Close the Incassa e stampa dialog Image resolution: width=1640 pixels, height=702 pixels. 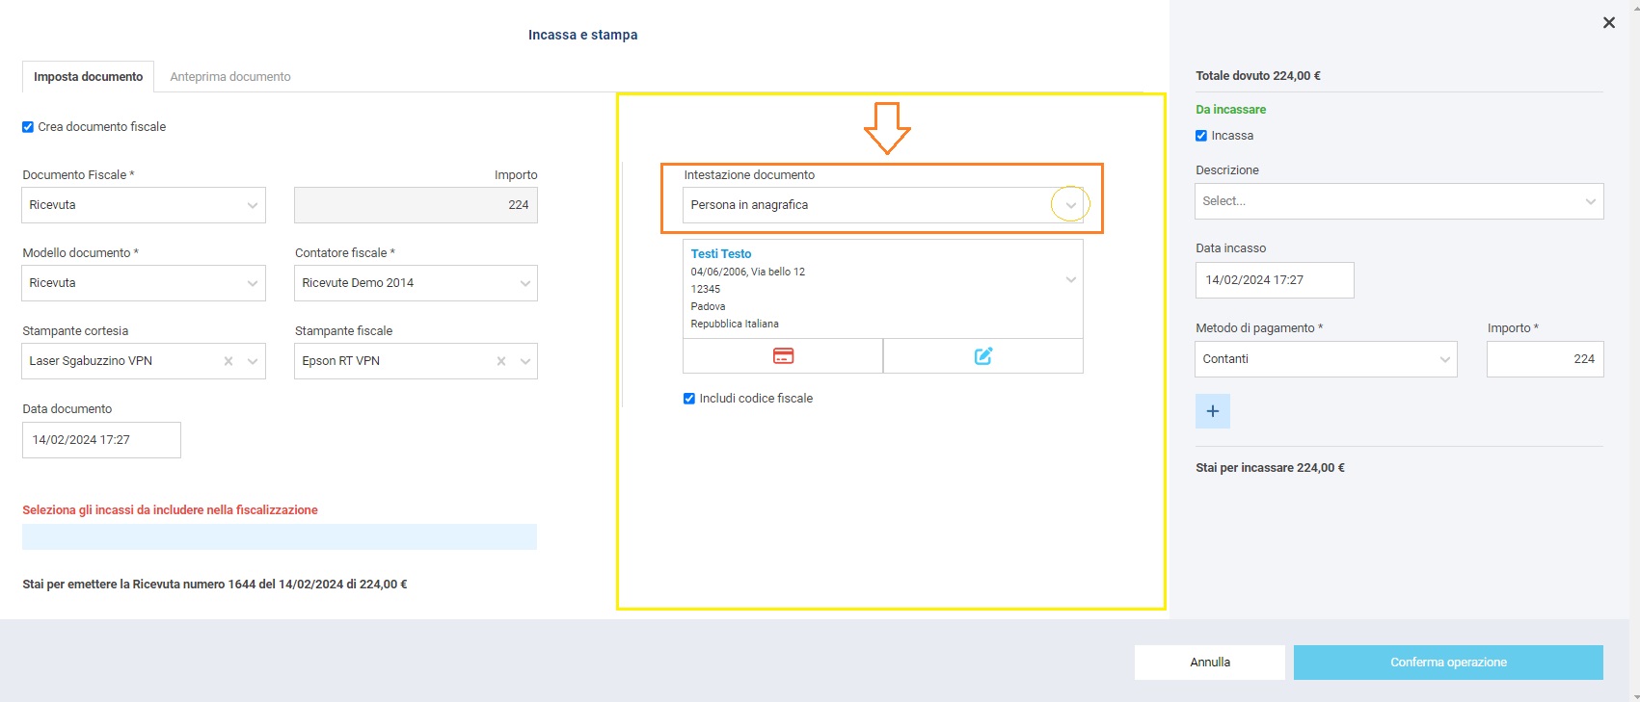coord(1608,23)
